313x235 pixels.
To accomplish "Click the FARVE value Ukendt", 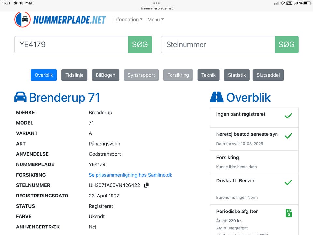I will pyautogui.click(x=97, y=216).
